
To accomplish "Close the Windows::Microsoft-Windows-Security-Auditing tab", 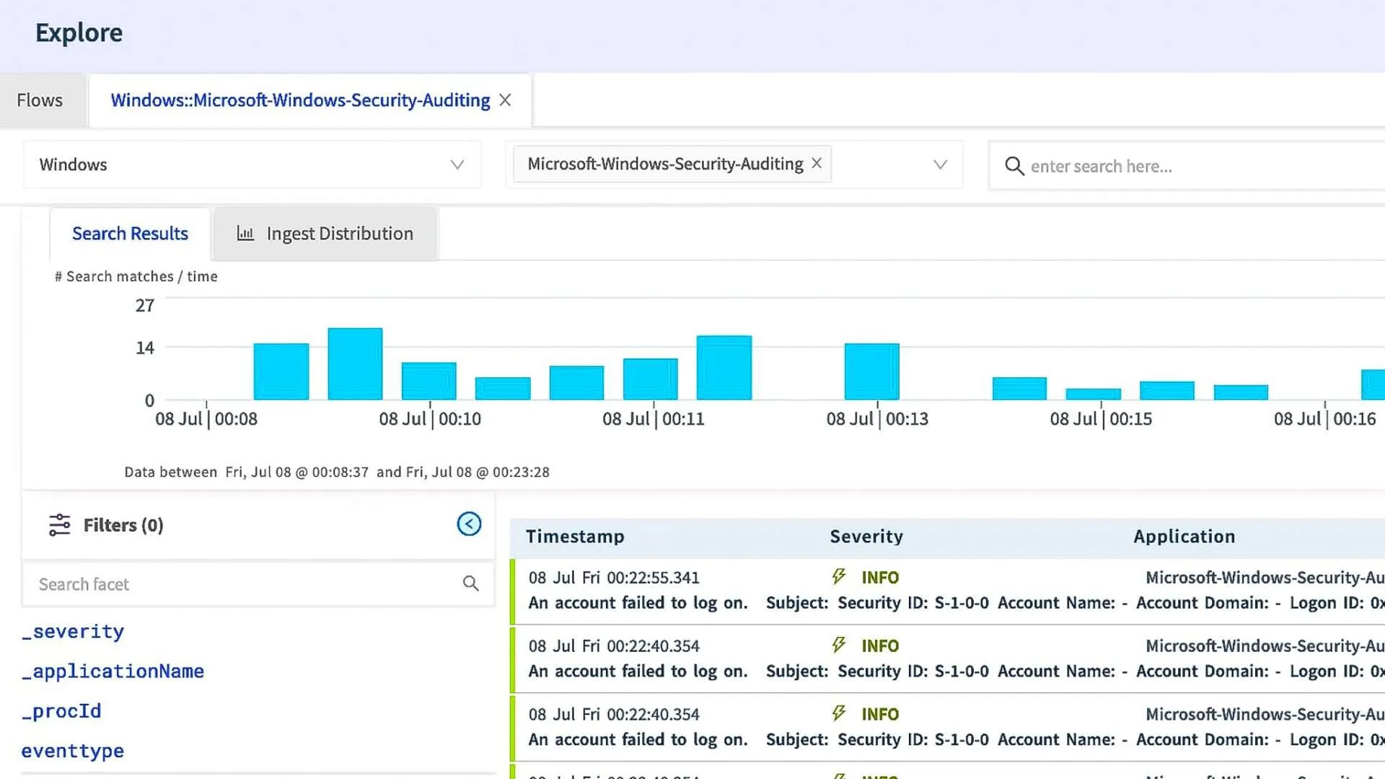I will coord(505,100).
